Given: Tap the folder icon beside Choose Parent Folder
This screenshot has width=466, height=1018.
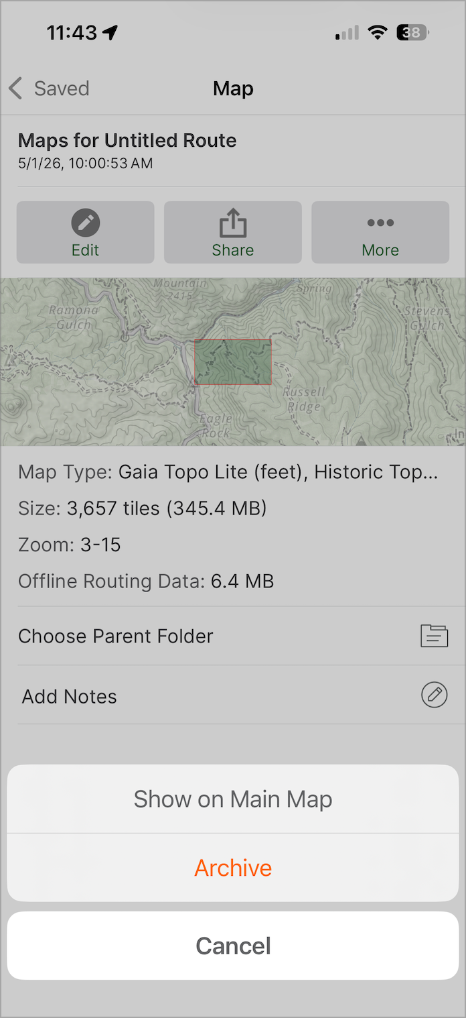Looking at the screenshot, I should pos(434,636).
